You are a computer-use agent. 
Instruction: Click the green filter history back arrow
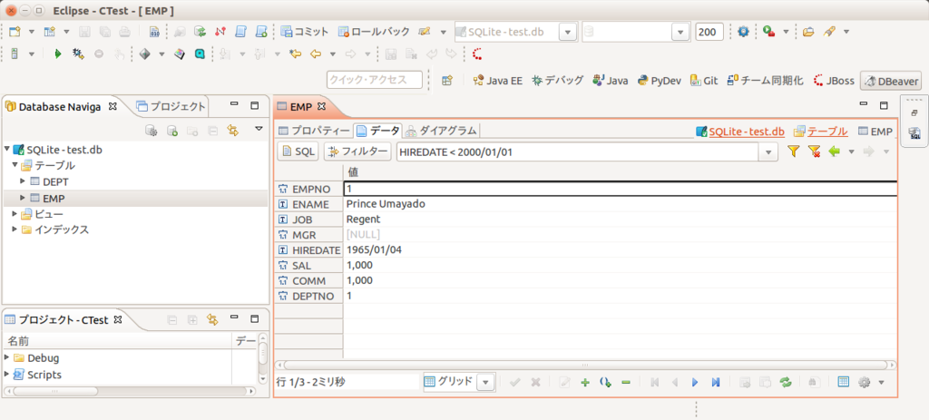pos(835,152)
